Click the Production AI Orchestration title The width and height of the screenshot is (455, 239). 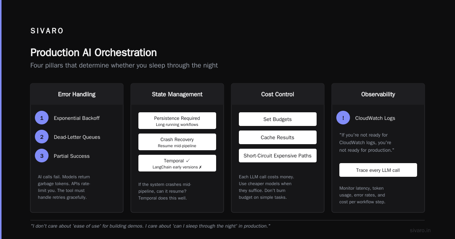(x=93, y=52)
